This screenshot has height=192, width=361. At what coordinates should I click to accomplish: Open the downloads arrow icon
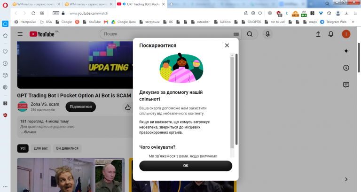click(346, 13)
